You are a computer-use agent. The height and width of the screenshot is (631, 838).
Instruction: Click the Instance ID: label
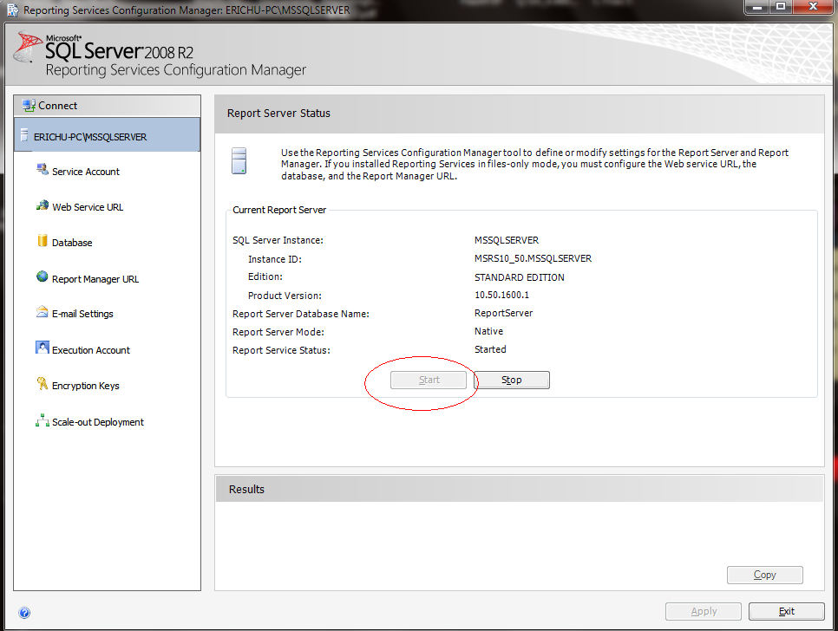(x=275, y=259)
